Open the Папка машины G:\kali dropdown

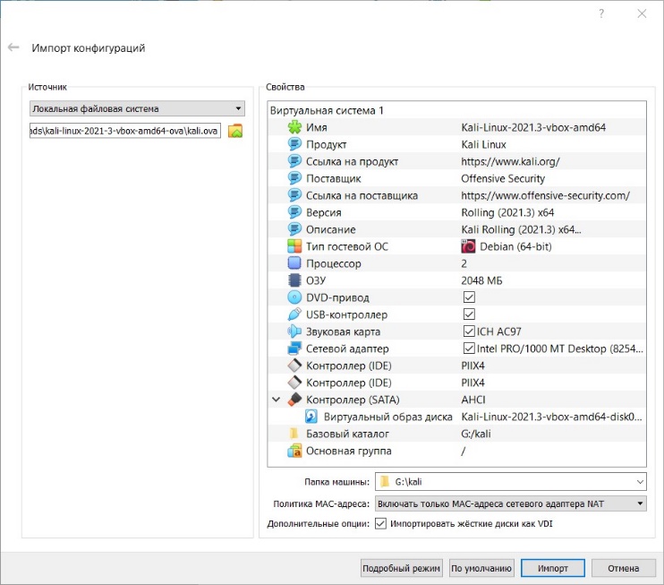511,482
